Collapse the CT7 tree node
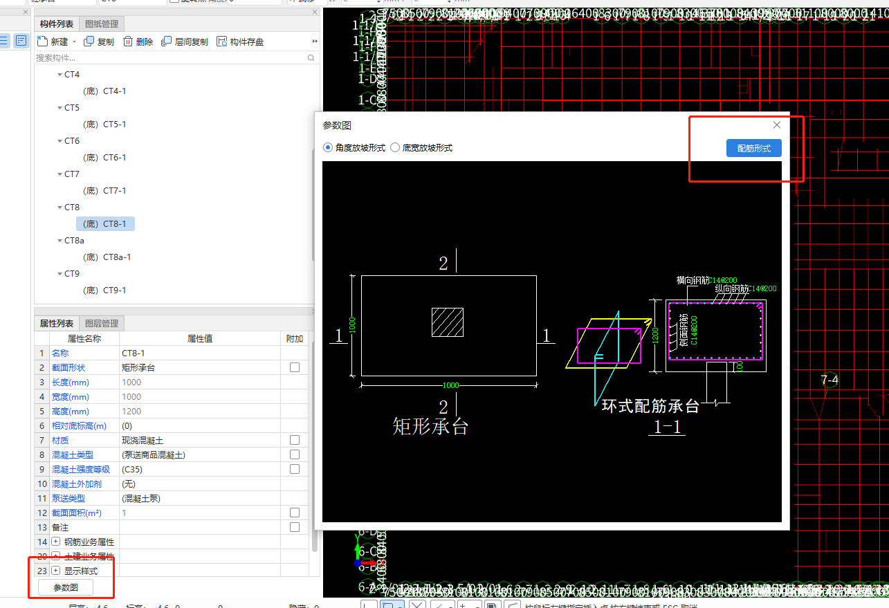The image size is (889, 608). pos(59,174)
